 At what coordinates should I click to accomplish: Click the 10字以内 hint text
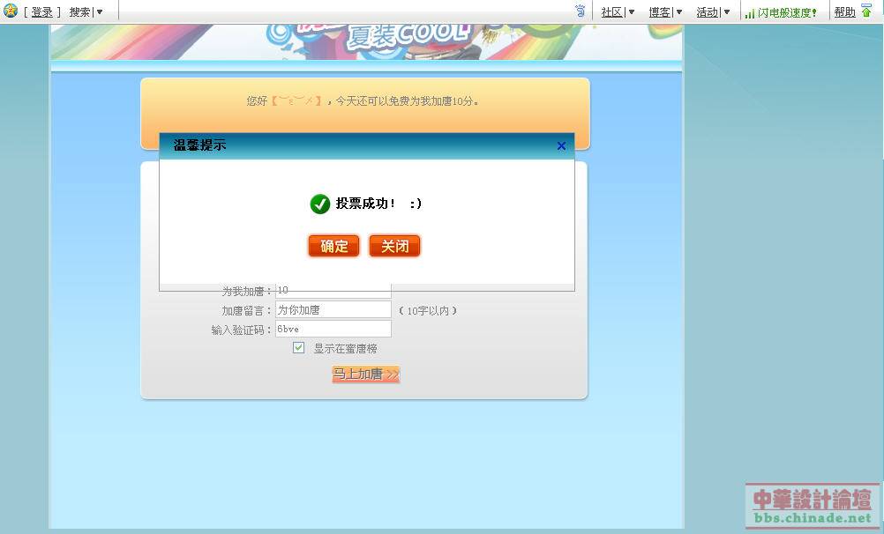(428, 310)
